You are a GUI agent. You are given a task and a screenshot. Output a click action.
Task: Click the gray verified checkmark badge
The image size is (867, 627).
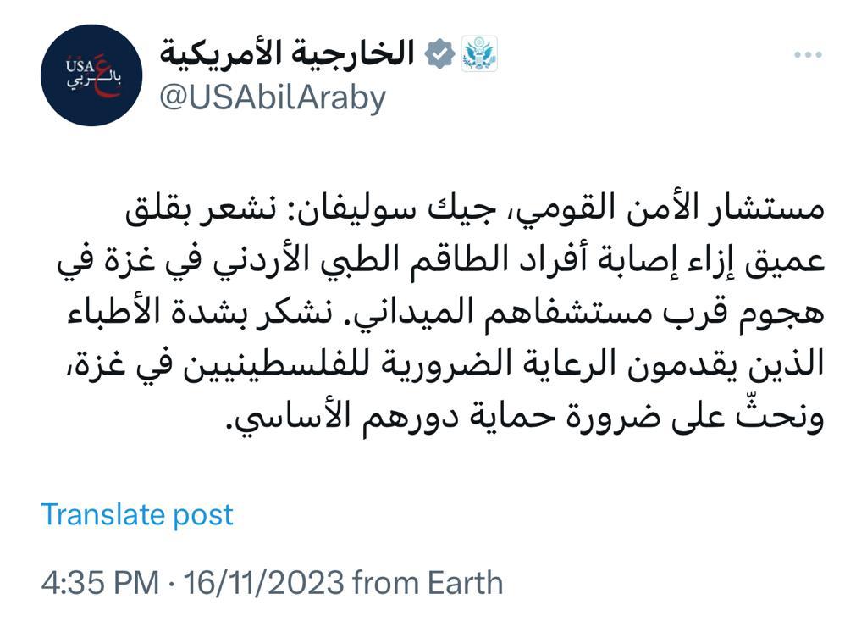click(x=439, y=53)
